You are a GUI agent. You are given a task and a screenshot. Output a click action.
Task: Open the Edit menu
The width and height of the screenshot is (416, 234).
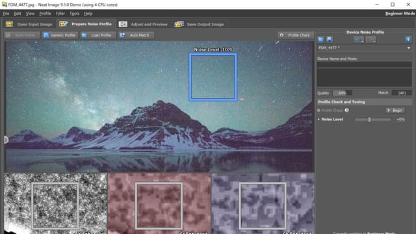click(x=18, y=14)
